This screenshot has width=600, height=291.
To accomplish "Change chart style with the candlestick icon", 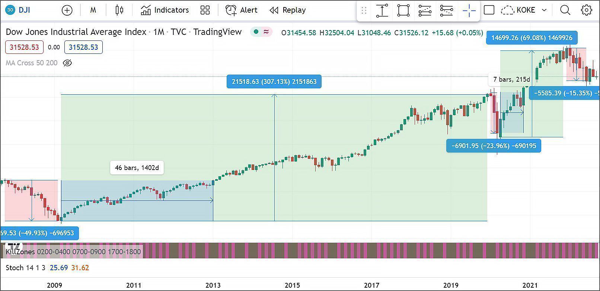I will [x=119, y=10].
